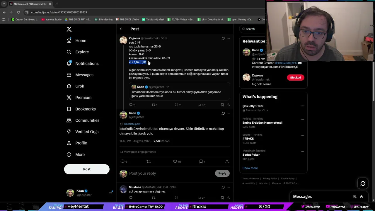Open Grok in left navigation
This screenshot has width=375, height=211.
[75, 86]
